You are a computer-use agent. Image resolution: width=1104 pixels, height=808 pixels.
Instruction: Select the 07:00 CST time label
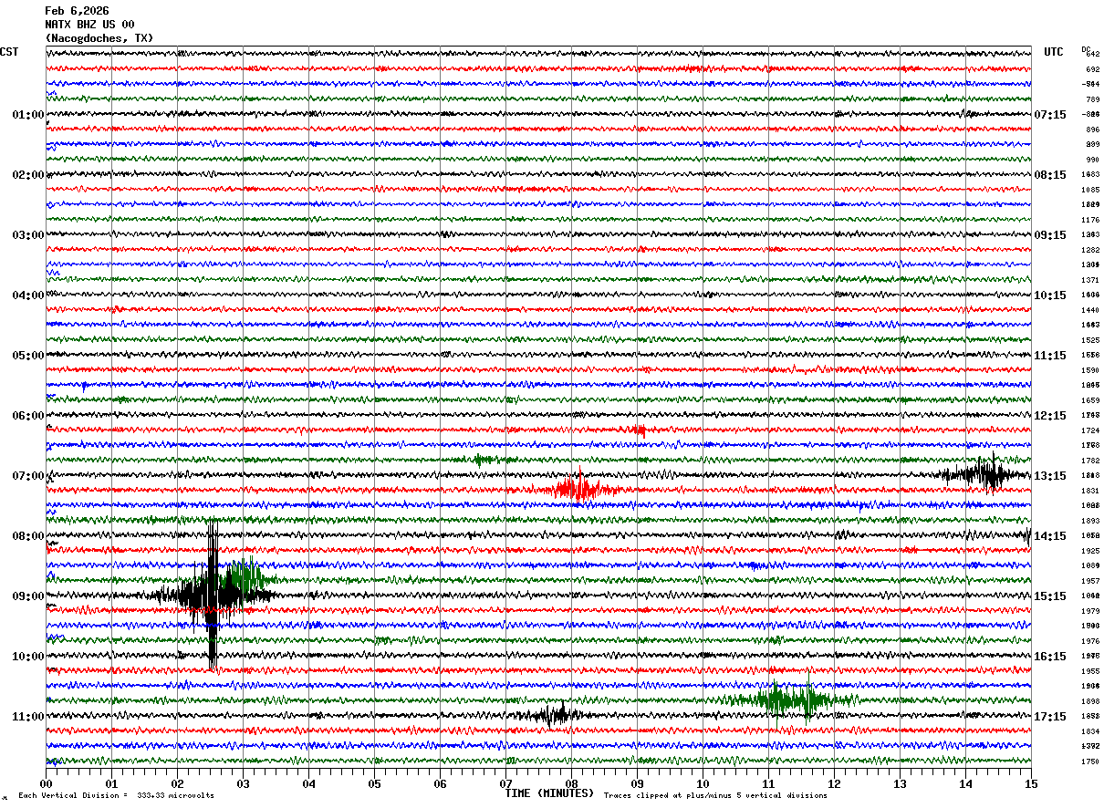28,476
